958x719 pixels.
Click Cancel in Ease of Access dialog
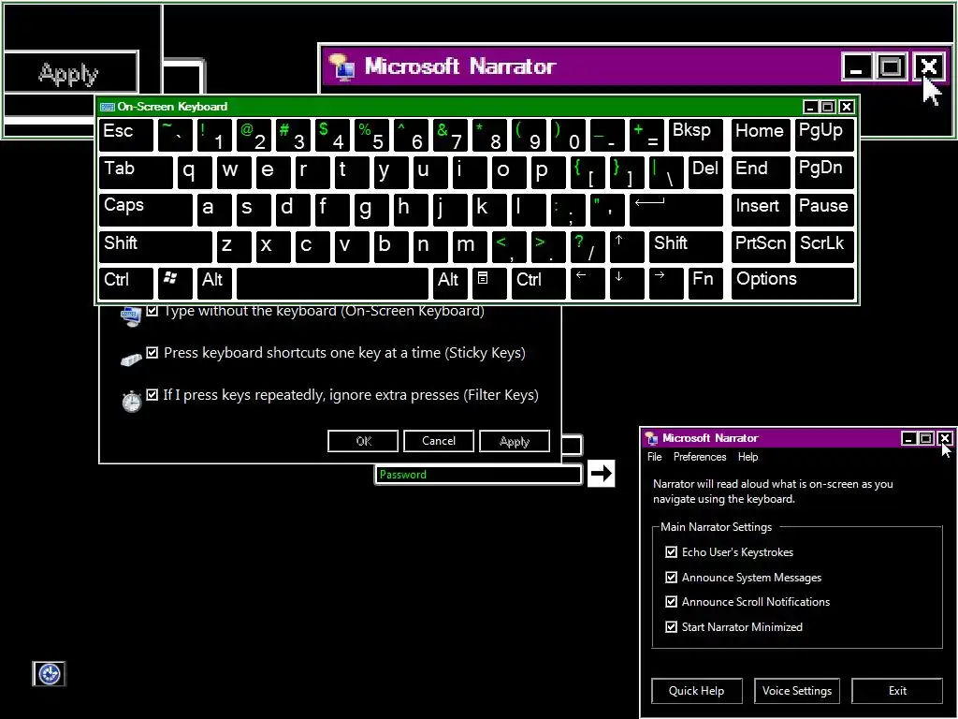(439, 441)
